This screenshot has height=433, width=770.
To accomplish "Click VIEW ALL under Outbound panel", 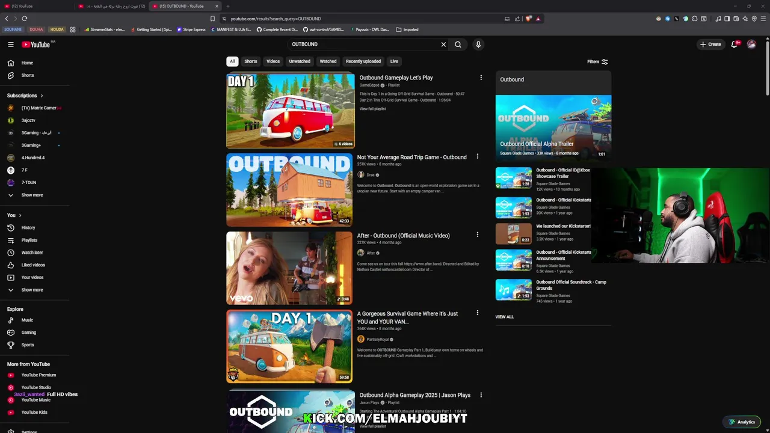I will (x=505, y=317).
